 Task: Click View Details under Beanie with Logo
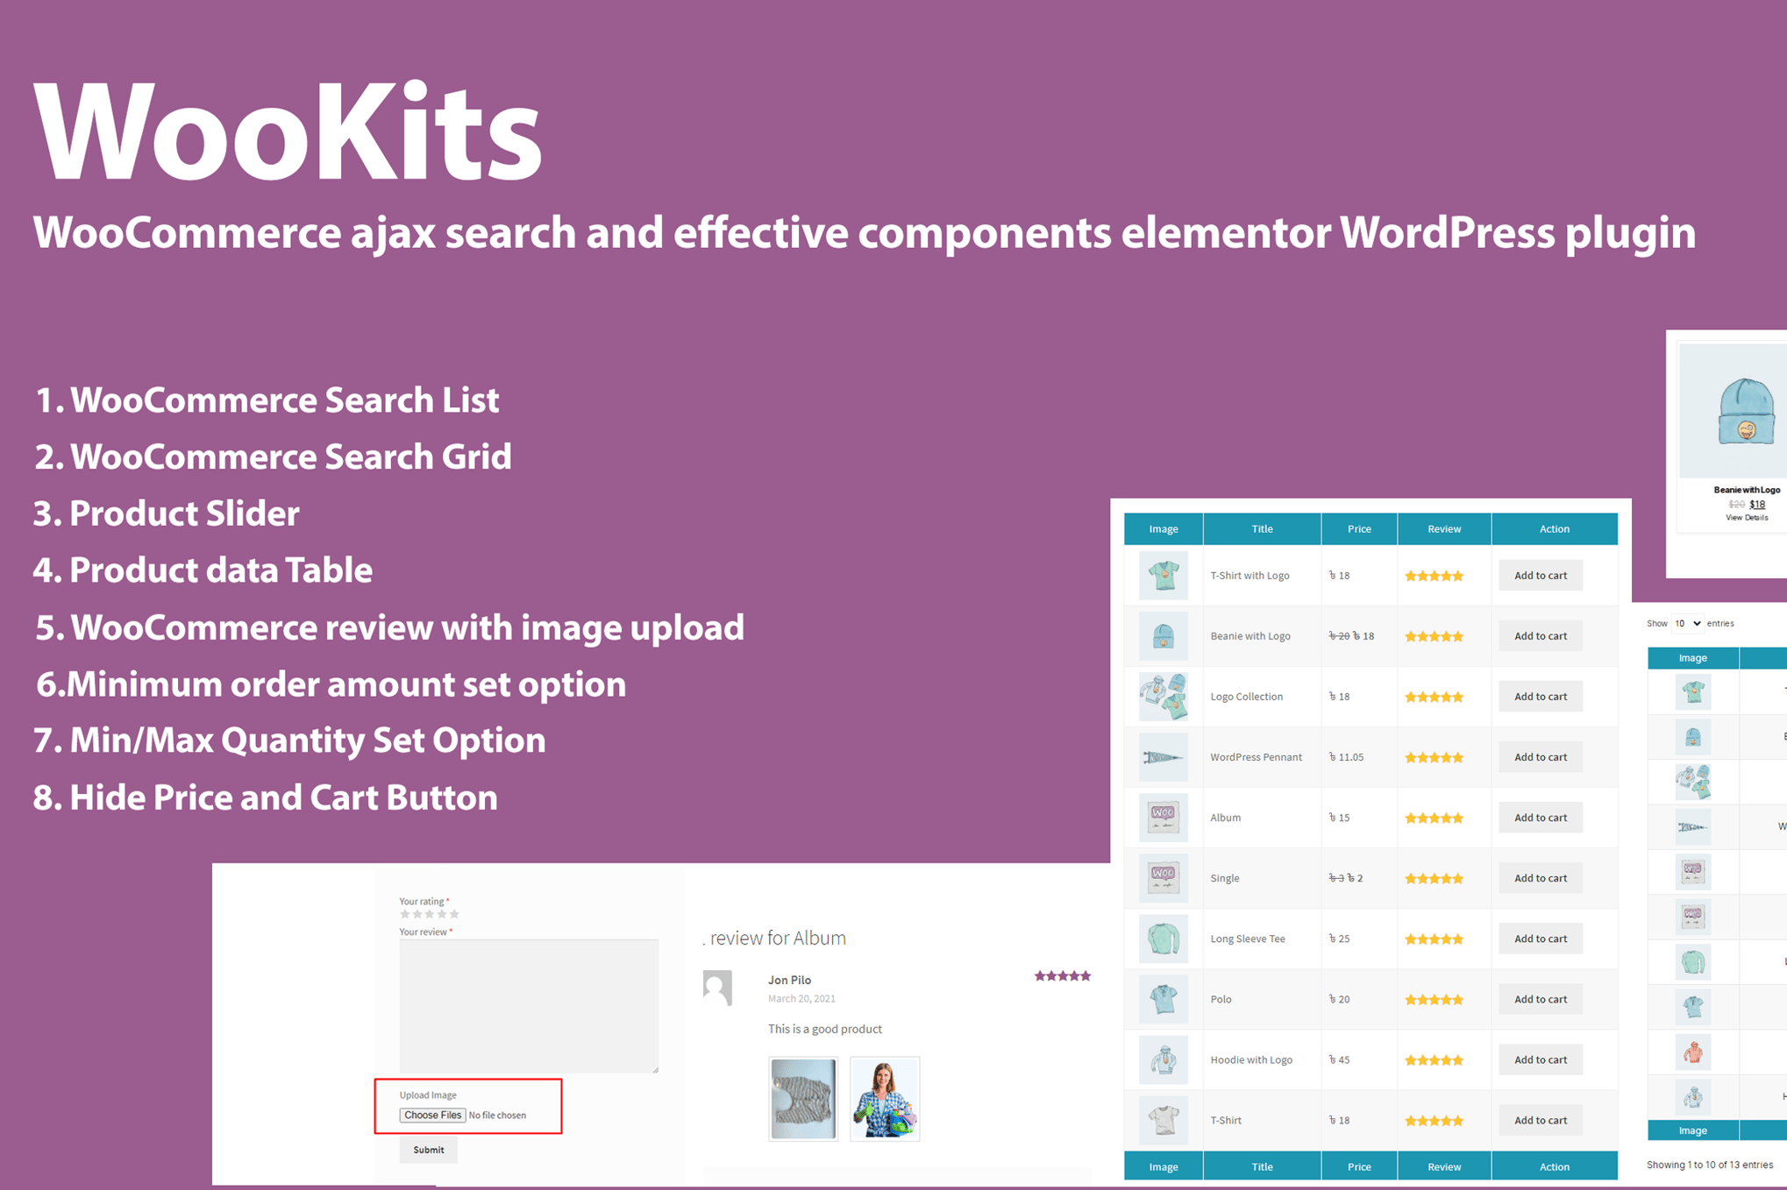(1747, 518)
